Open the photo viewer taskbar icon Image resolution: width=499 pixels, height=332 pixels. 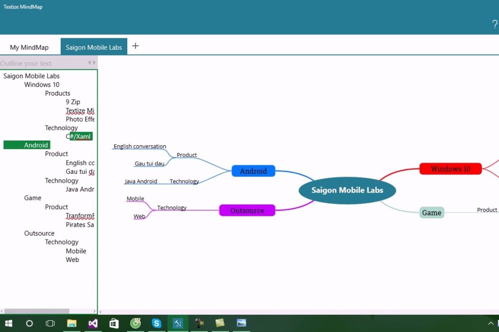tap(241, 323)
